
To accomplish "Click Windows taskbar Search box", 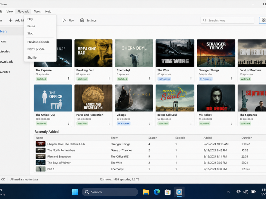I will 110,192.
